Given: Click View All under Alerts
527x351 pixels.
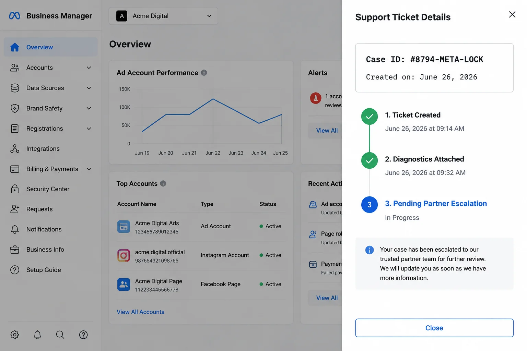Looking at the screenshot, I should 327,130.
